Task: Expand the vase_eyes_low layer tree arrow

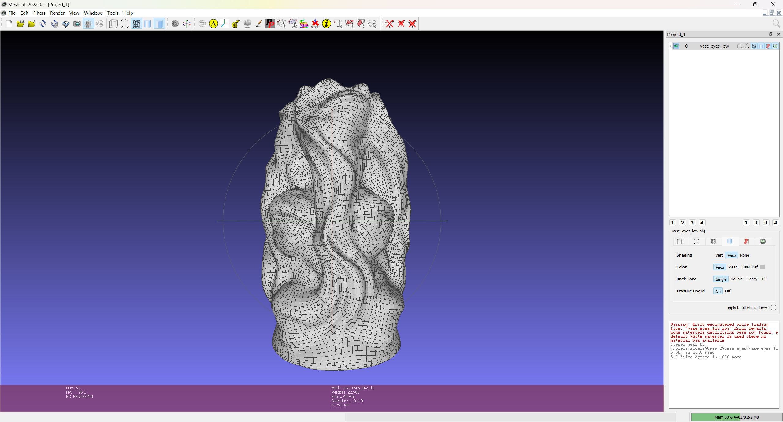Action: [x=671, y=46]
